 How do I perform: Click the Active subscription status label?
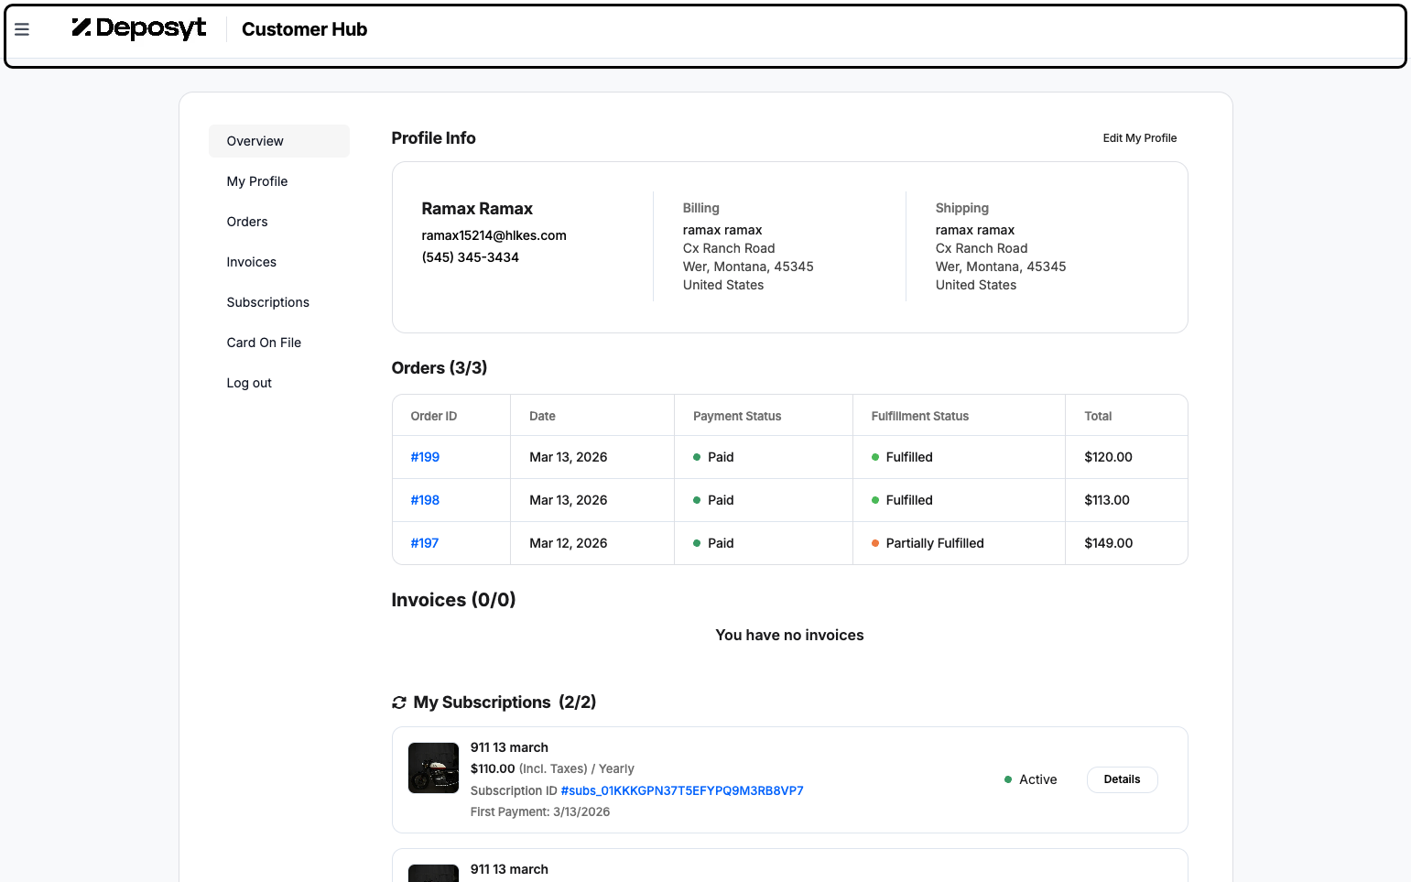tap(1038, 779)
